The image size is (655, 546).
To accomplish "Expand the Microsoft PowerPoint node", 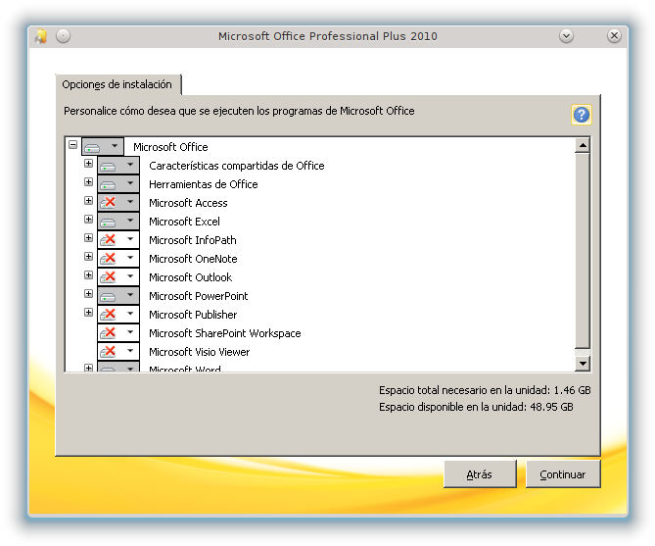I will click(88, 293).
